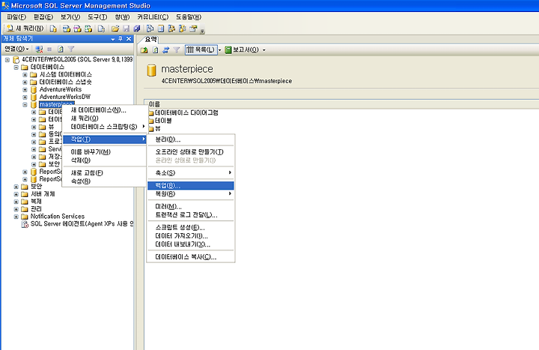Click the Refresh icon in Summary toolbar
The image size is (539, 350).
(x=156, y=50)
